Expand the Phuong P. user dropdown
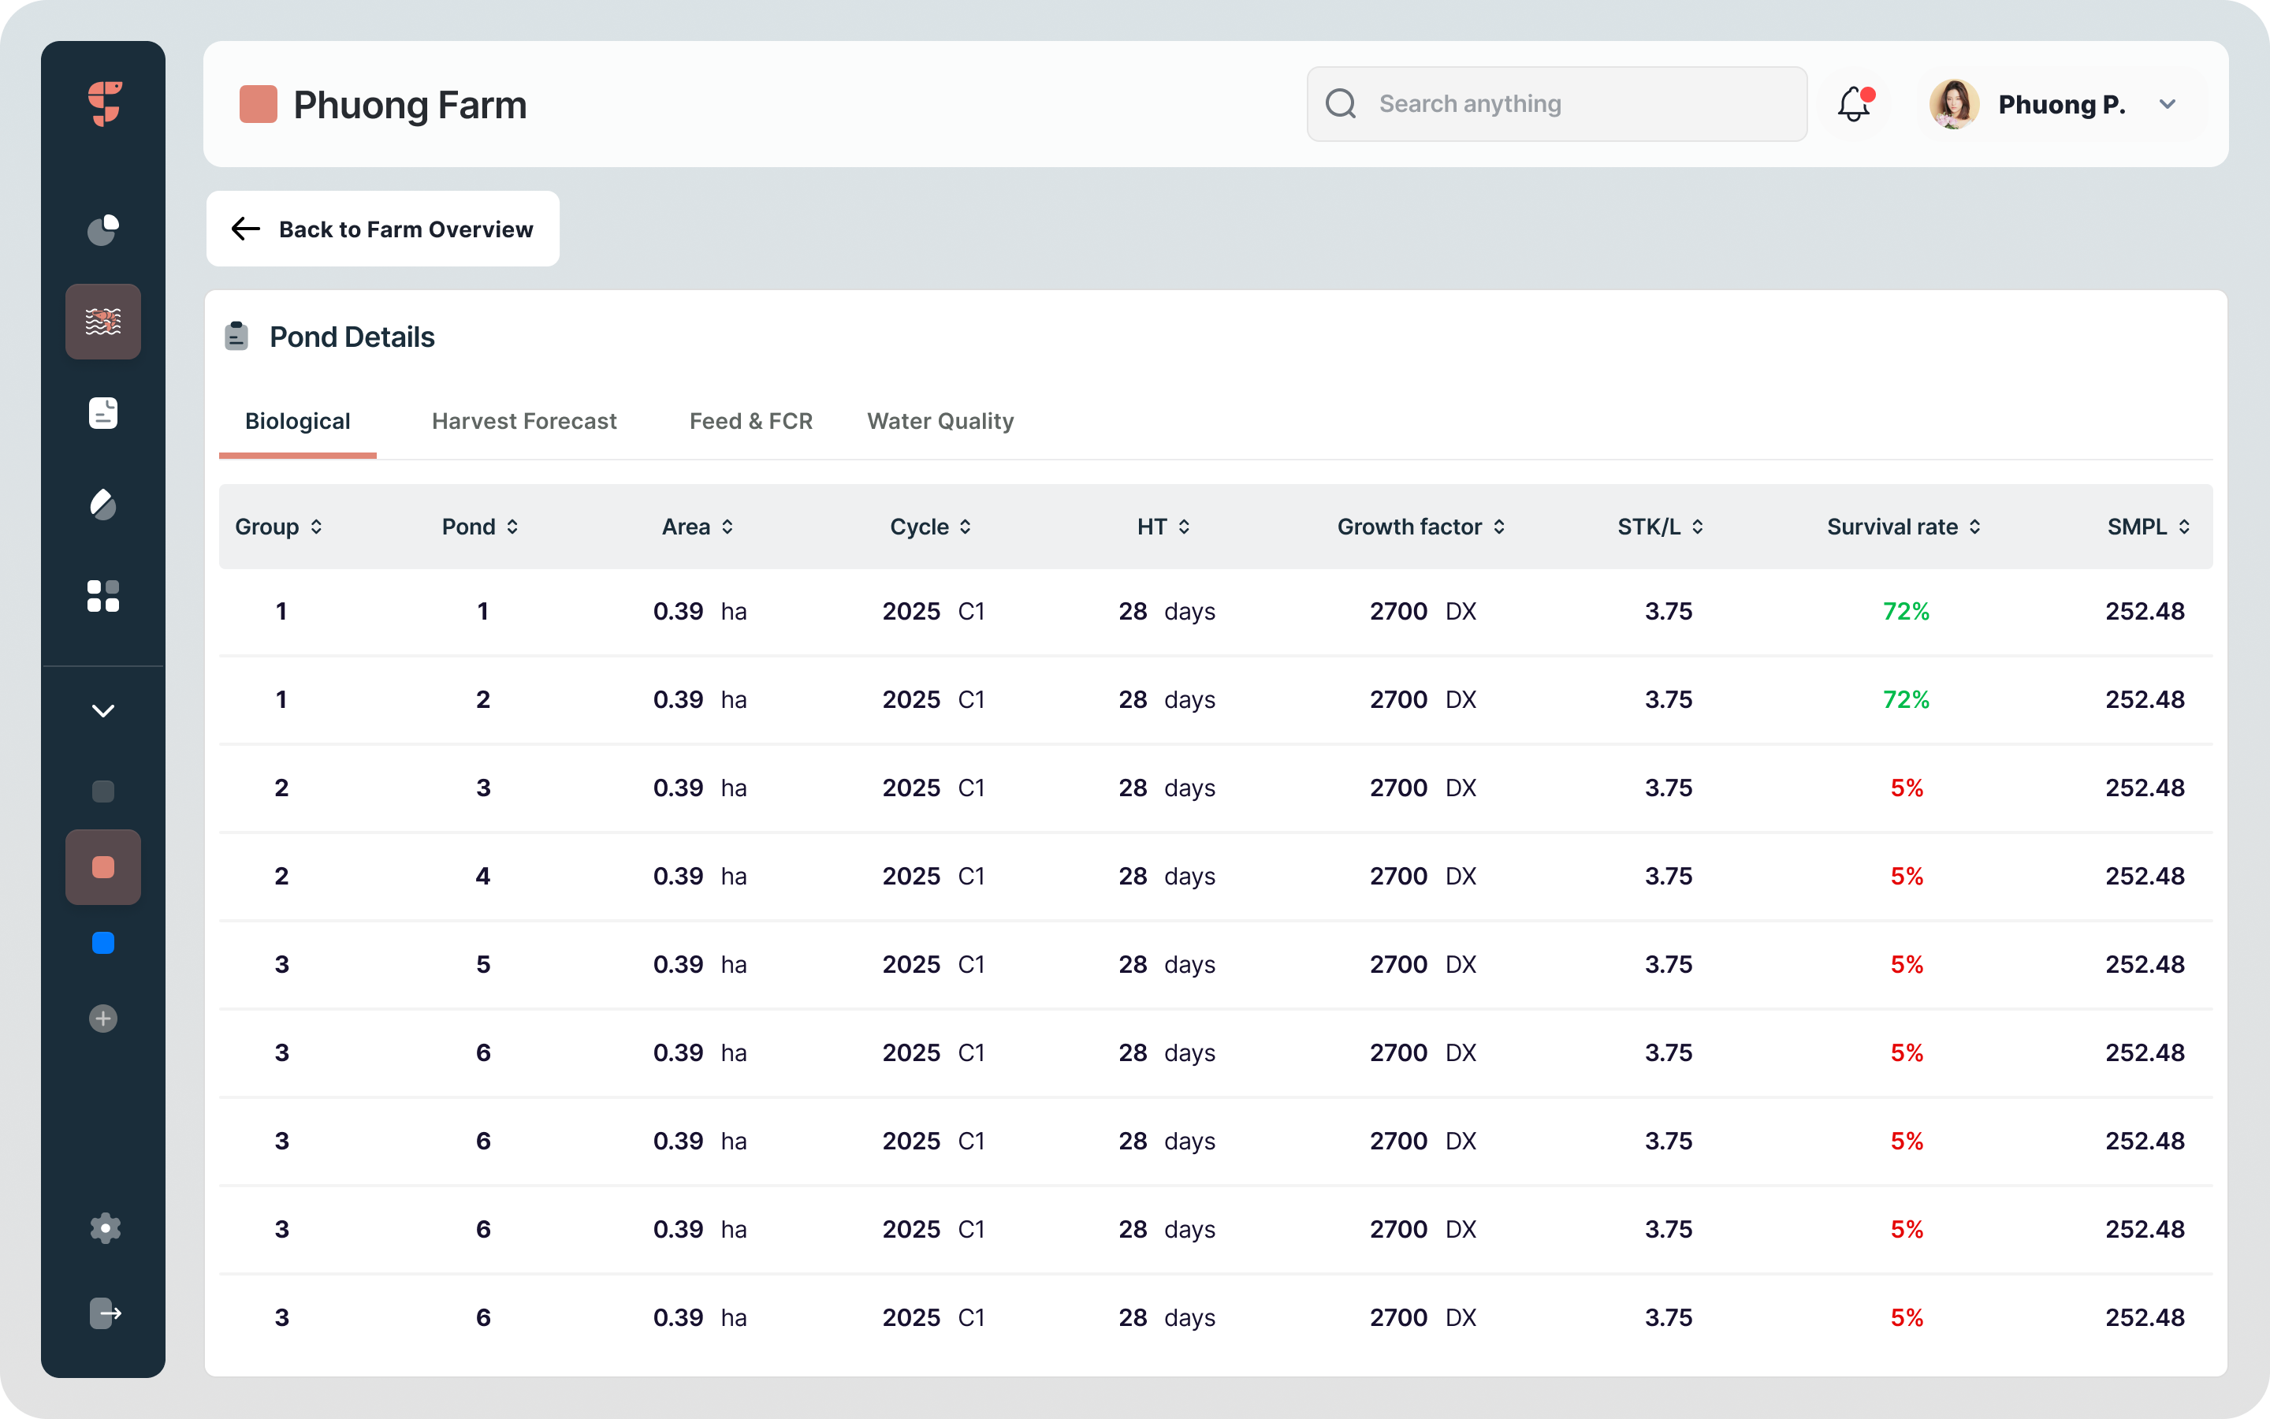The height and width of the screenshot is (1419, 2270). [2167, 104]
